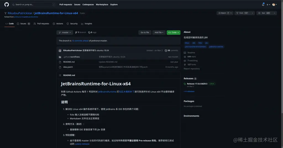Open the plus create-new menu
The height and width of the screenshot is (148, 283).
pos(268,5)
